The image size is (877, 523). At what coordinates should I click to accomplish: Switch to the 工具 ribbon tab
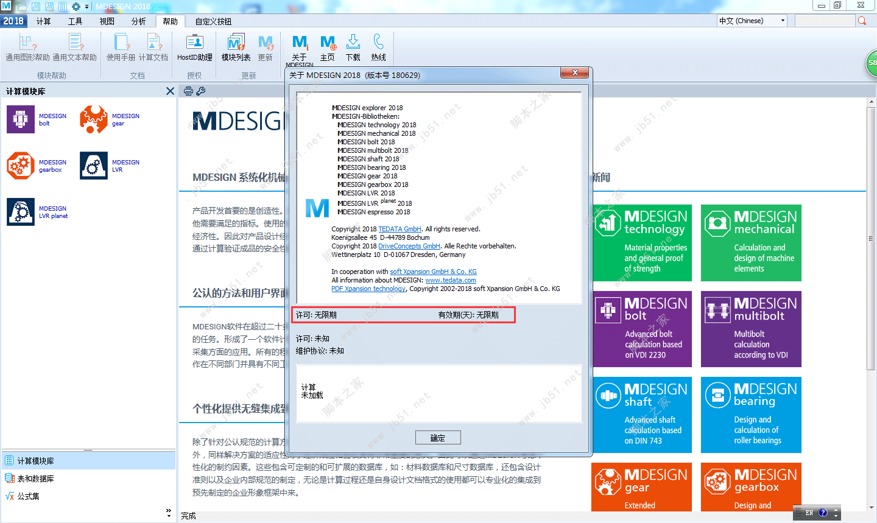pos(75,21)
